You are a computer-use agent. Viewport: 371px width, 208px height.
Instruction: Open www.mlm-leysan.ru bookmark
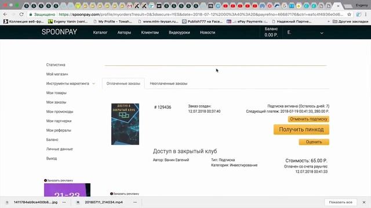(x=158, y=21)
